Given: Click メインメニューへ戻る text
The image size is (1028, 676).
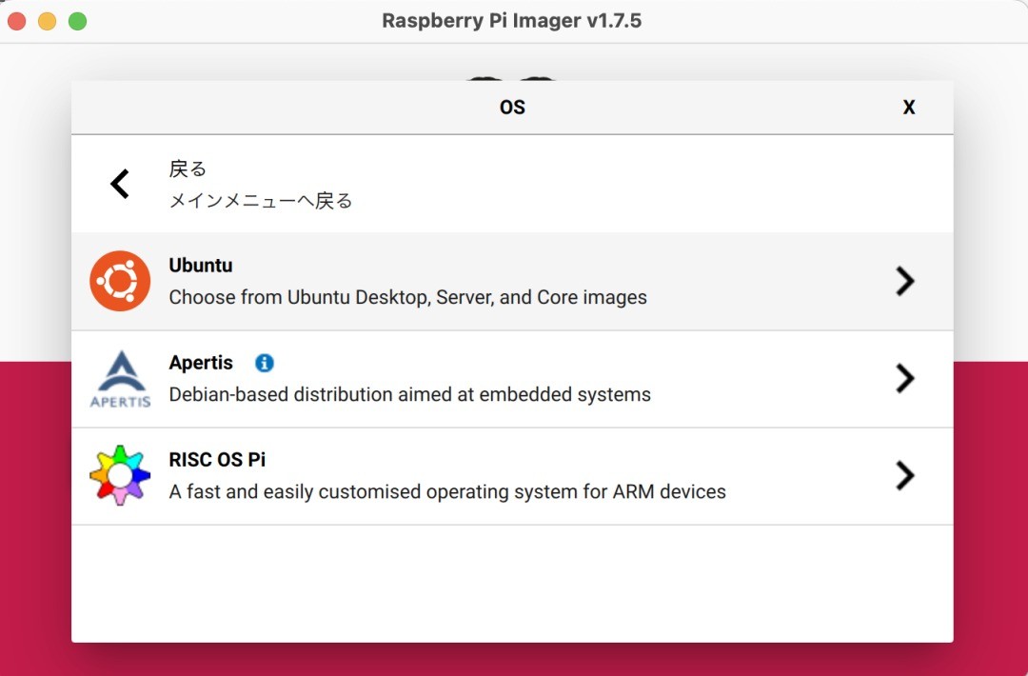Looking at the screenshot, I should tap(261, 201).
